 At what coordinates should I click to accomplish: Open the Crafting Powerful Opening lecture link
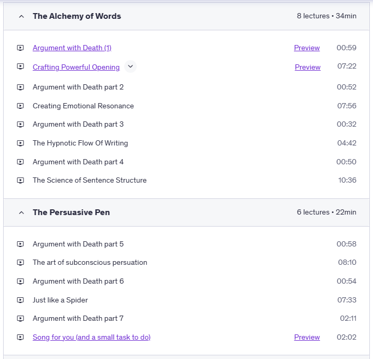[76, 67]
